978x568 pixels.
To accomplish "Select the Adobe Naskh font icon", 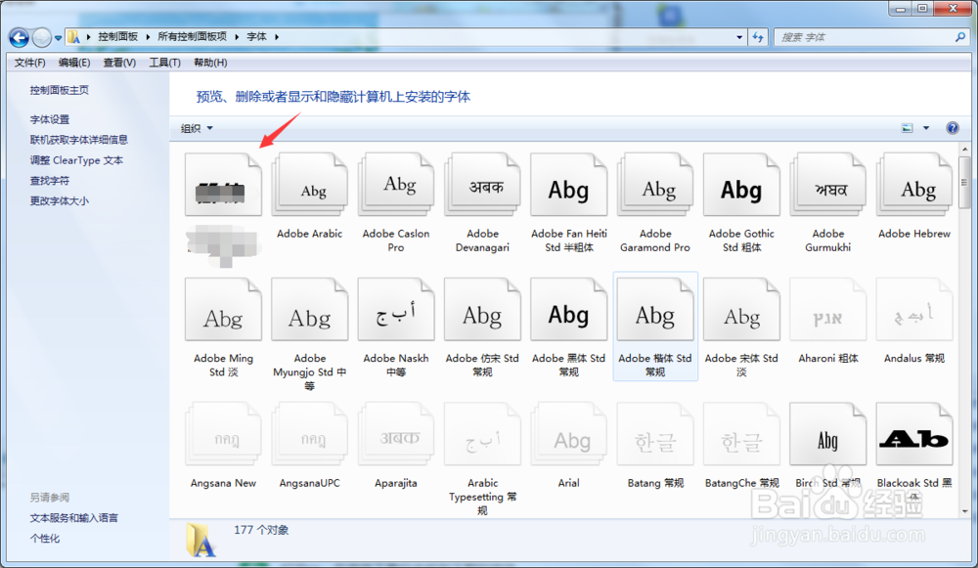I will click(396, 310).
